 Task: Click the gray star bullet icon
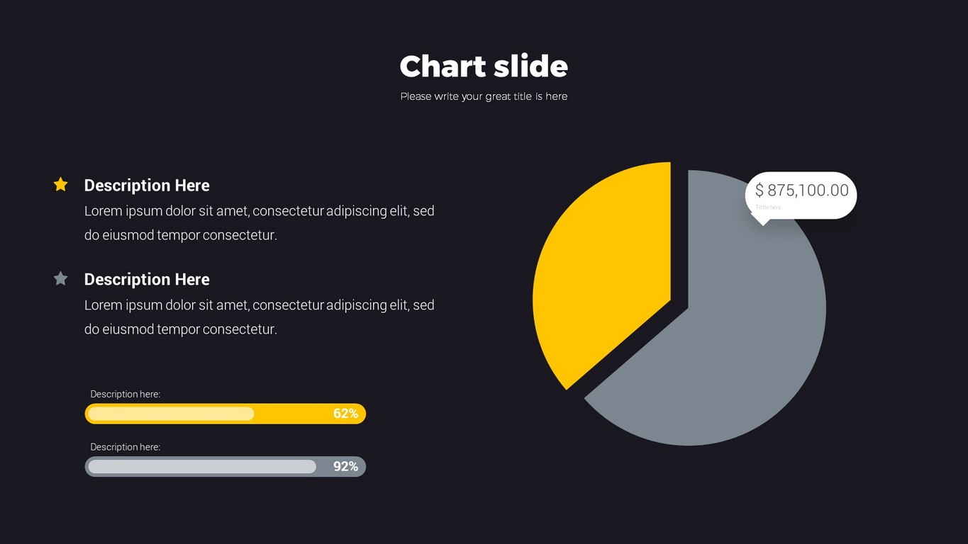click(x=61, y=279)
